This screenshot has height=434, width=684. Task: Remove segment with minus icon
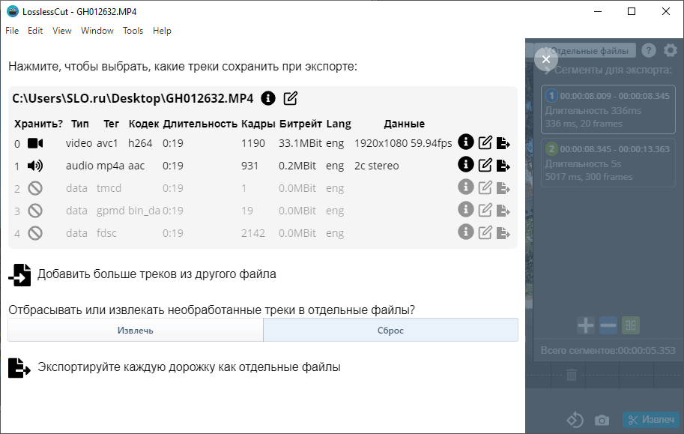point(608,325)
